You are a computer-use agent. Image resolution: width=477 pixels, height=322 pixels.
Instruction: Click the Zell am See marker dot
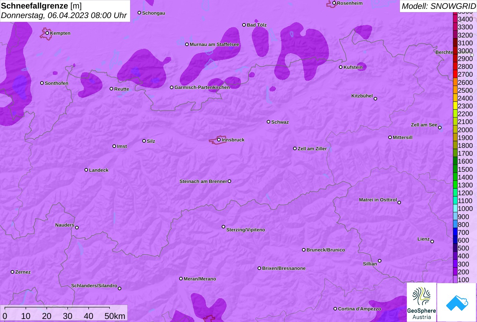[440, 128]
